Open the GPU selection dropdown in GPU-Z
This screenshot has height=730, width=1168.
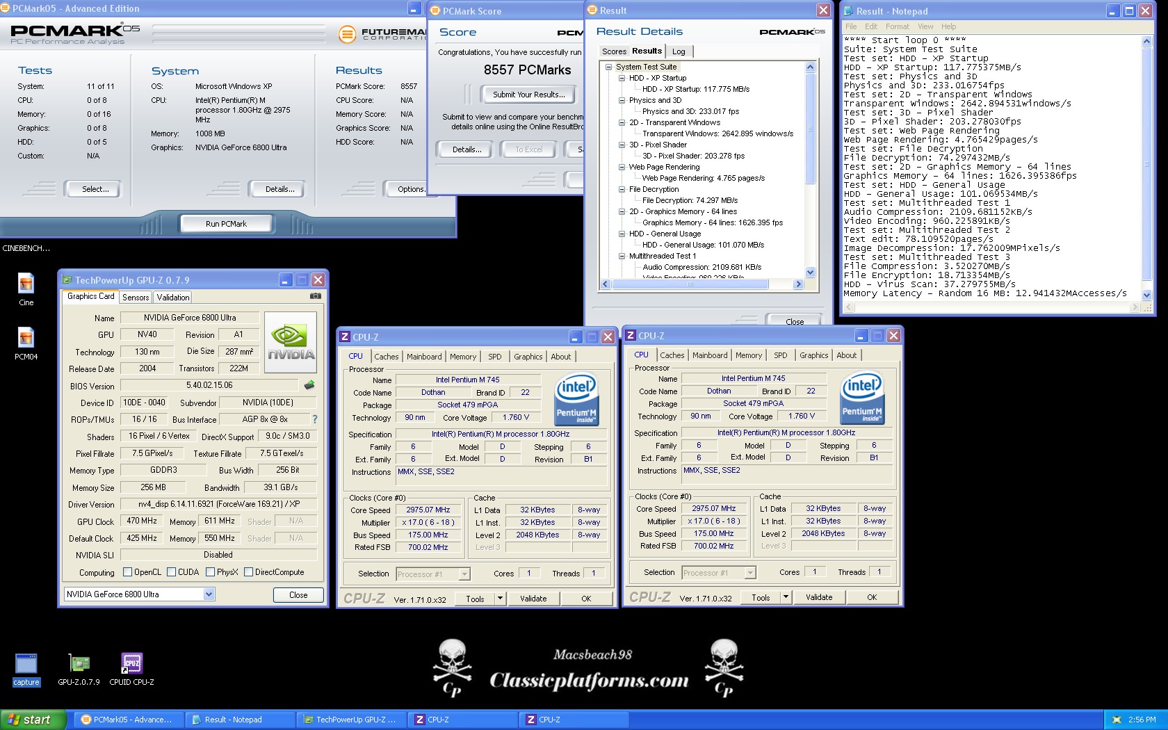click(x=209, y=594)
